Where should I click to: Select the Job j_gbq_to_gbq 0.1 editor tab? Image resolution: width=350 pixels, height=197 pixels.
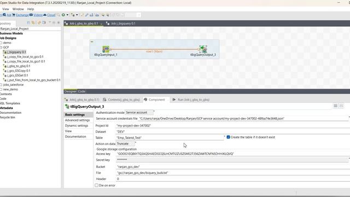coord(84,24)
